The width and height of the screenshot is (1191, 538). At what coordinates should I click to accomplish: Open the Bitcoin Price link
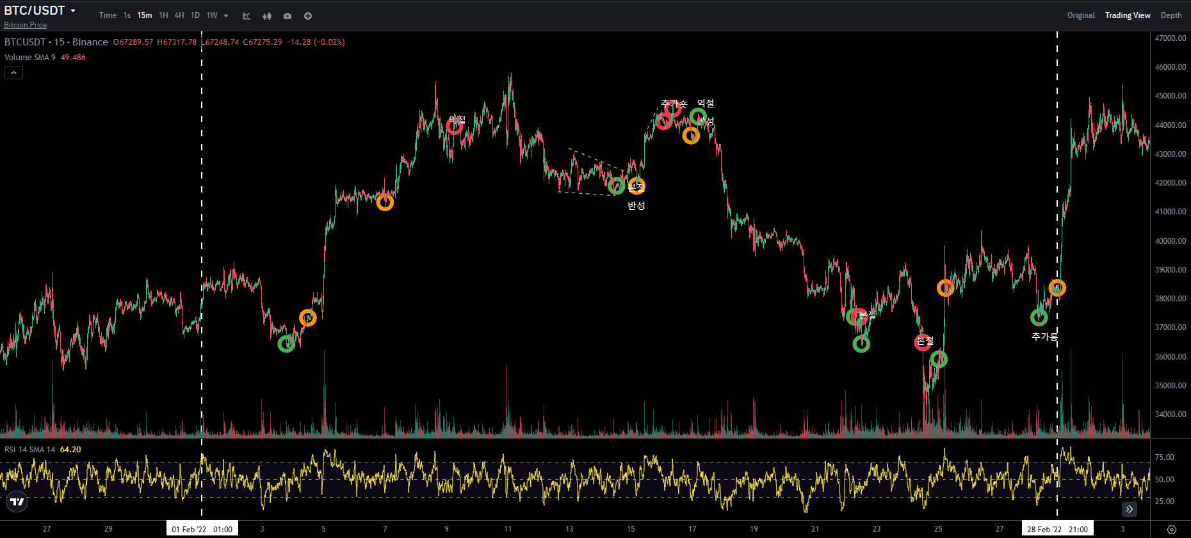(x=25, y=25)
